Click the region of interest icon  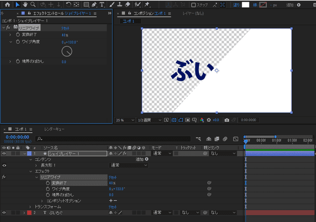(188, 120)
